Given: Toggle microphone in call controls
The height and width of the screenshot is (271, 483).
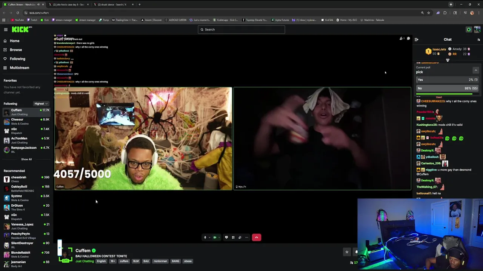Looking at the screenshot, I should [x=205, y=238].
